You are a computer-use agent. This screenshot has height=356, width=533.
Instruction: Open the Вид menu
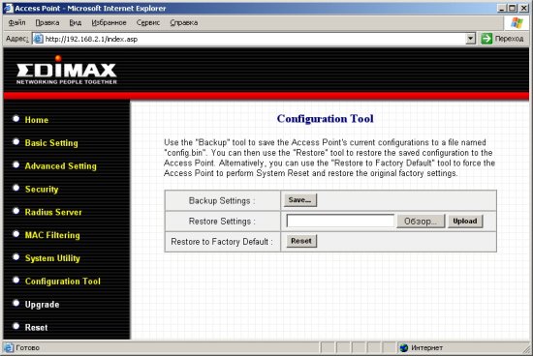76,23
